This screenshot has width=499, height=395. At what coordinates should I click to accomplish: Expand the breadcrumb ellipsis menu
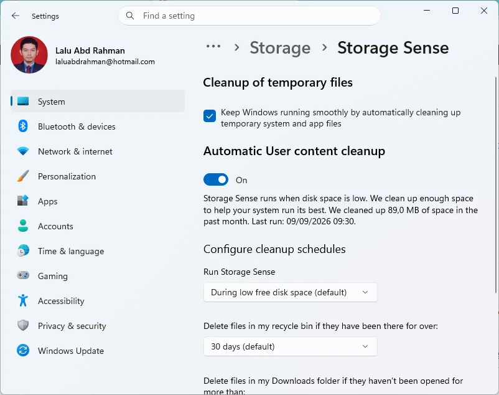point(213,47)
